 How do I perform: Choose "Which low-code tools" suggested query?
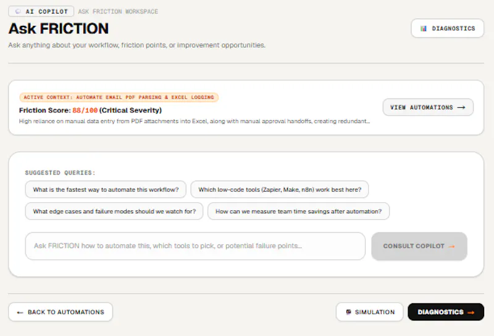tap(280, 189)
